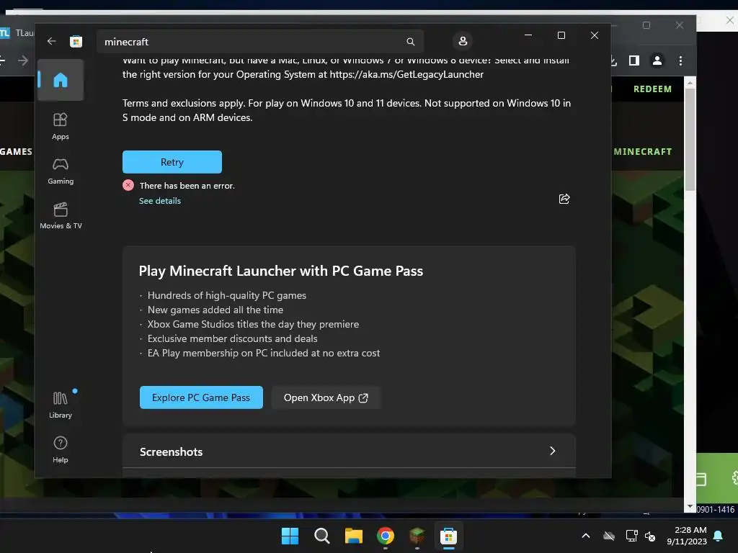Click Windows Start button on taskbar
Screen dimensions: 738x553
[290, 536]
